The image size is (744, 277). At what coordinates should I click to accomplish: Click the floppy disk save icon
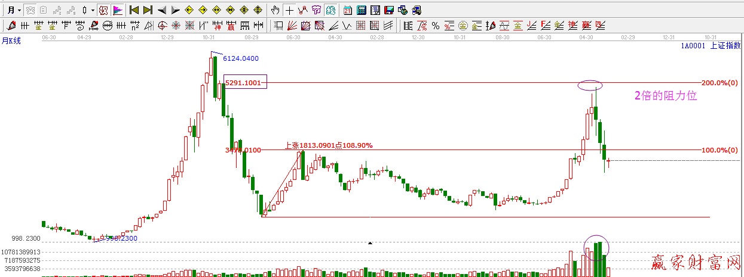(389, 10)
